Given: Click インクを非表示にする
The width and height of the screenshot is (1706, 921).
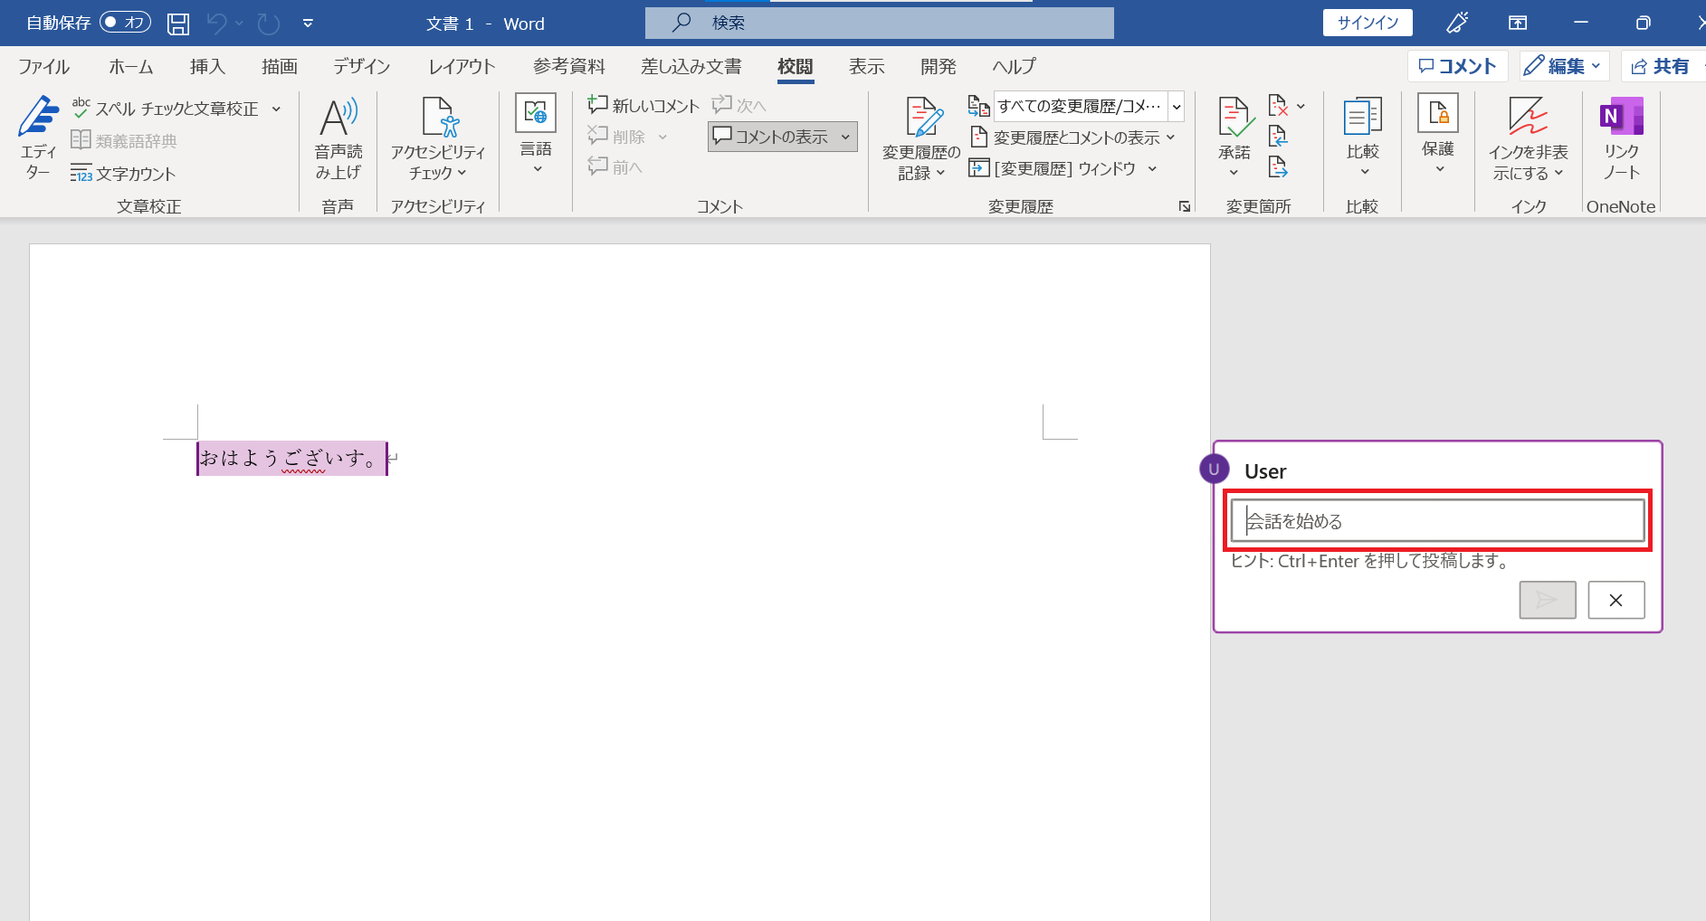Looking at the screenshot, I should (1528, 138).
